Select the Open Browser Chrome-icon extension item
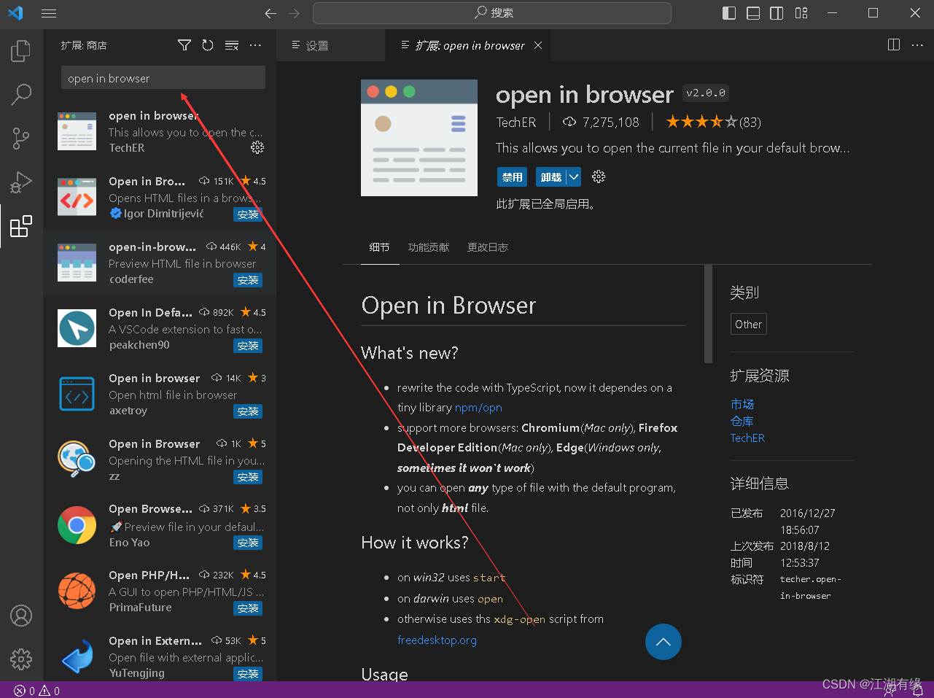This screenshot has width=934, height=698. pos(160,525)
